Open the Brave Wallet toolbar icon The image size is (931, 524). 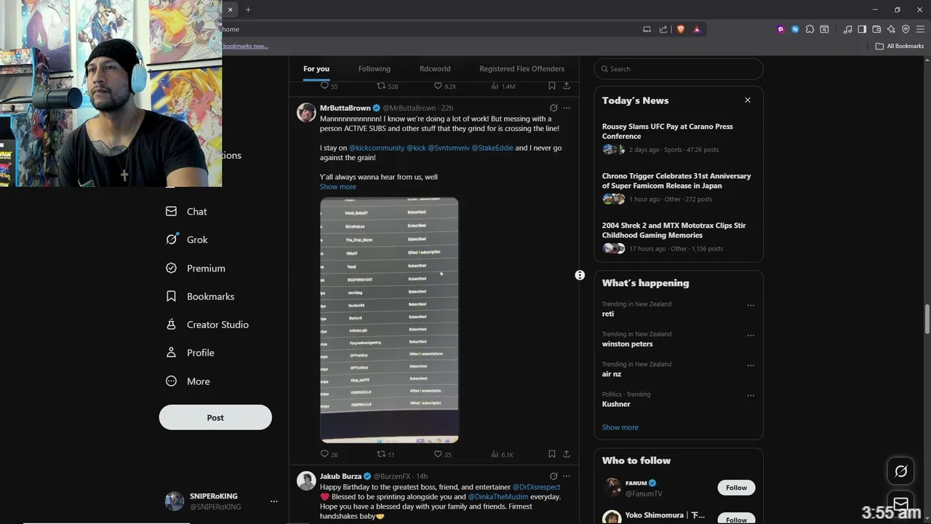point(876,29)
